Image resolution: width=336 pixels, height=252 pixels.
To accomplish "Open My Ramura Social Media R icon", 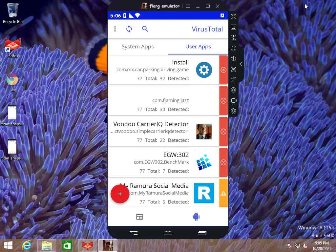I will coord(204,193).
